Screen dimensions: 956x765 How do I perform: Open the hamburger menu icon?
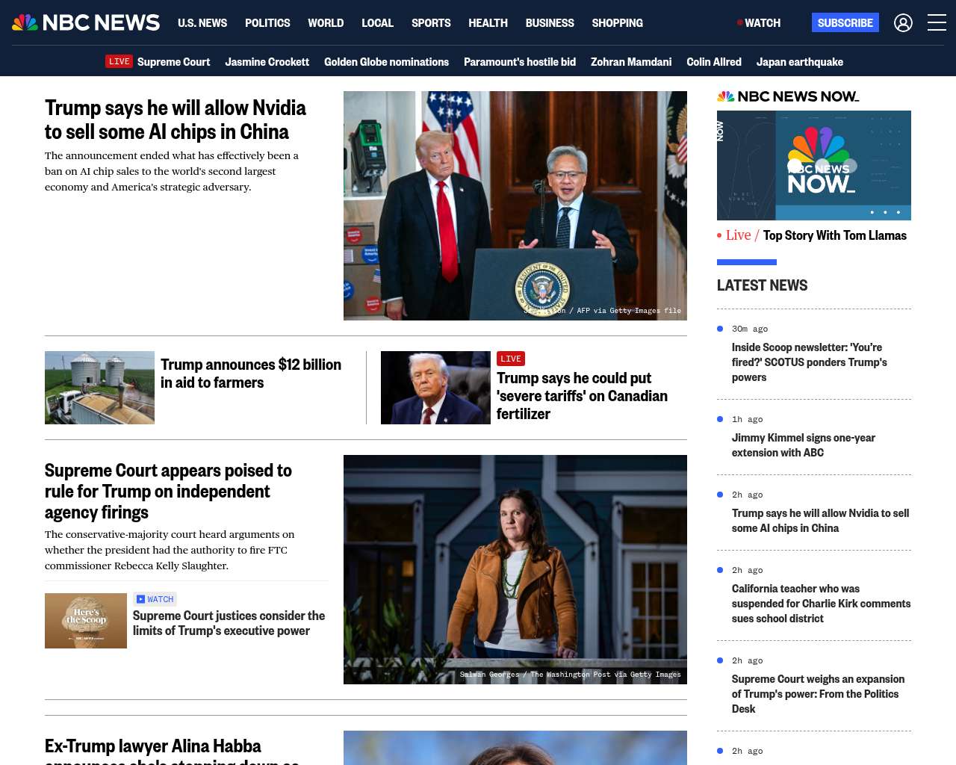point(937,23)
